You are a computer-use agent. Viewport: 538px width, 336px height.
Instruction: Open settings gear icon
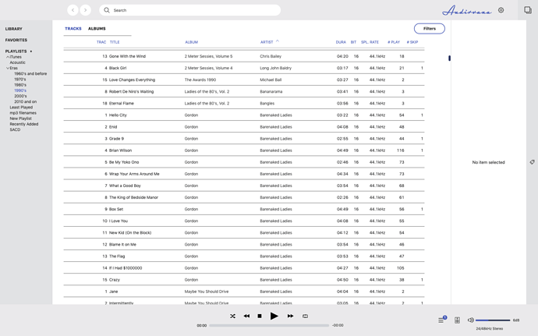[x=501, y=10]
